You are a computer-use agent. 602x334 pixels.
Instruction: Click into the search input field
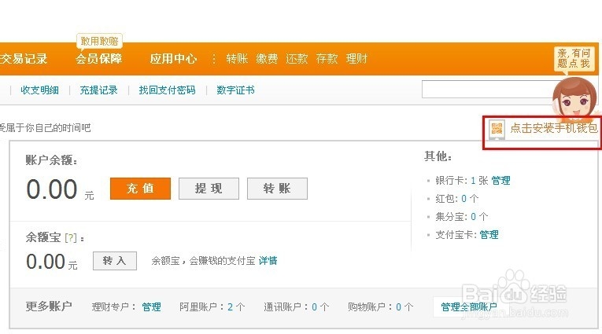coord(488,90)
